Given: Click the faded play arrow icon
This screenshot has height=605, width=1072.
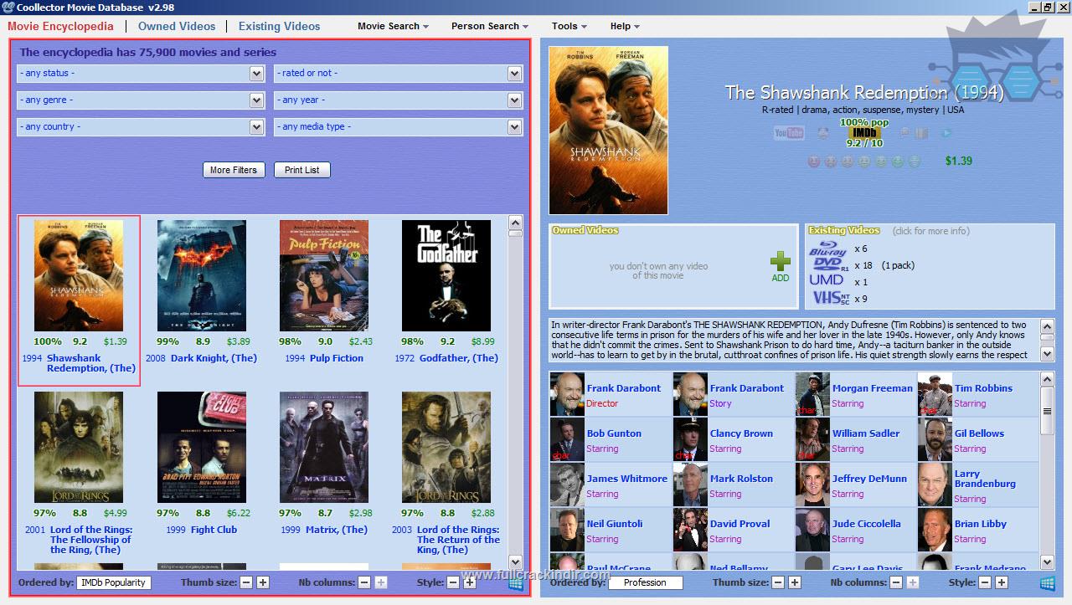Looking at the screenshot, I should click(946, 133).
